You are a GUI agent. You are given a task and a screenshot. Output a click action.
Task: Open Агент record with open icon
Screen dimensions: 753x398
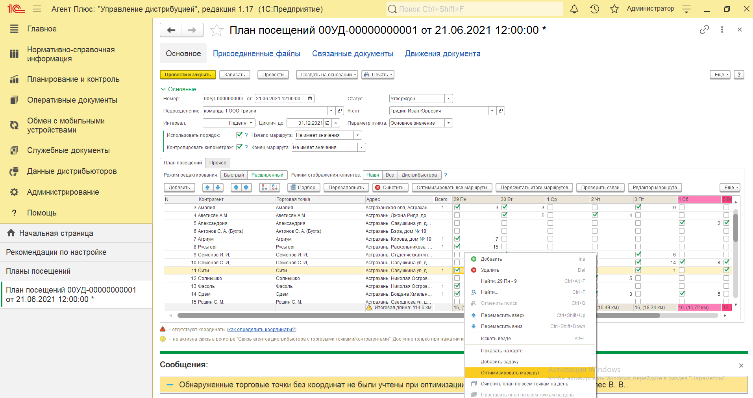click(x=501, y=111)
